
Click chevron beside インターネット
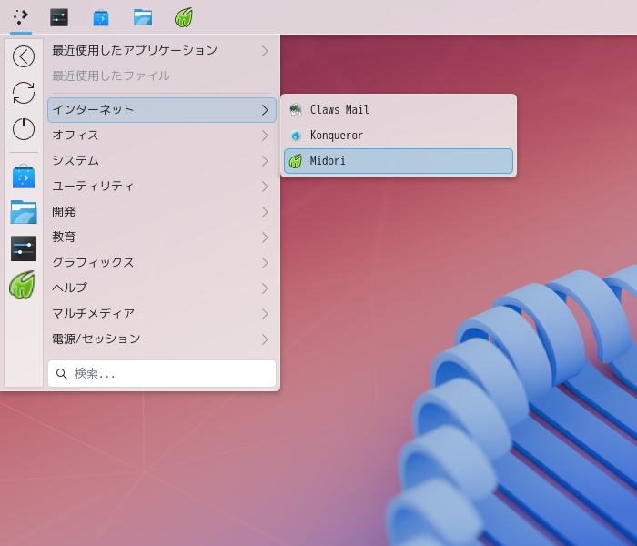click(265, 110)
